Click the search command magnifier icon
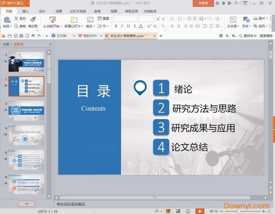 pos(241,36)
